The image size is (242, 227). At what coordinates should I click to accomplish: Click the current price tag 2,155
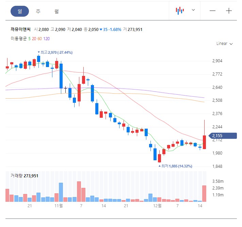223,136
